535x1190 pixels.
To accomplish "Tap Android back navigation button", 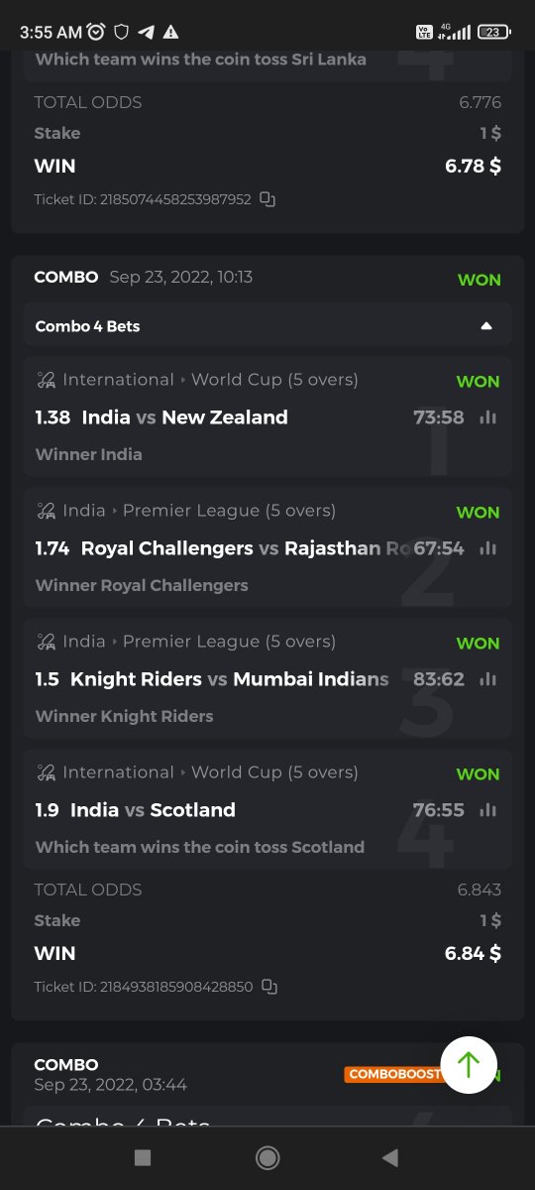I will click(x=390, y=1157).
